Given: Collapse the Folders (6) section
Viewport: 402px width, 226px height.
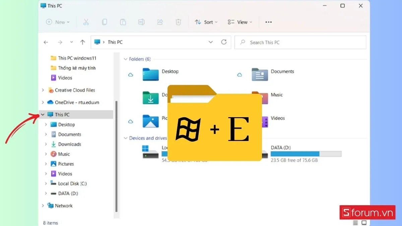Looking at the screenshot, I should tap(126, 59).
